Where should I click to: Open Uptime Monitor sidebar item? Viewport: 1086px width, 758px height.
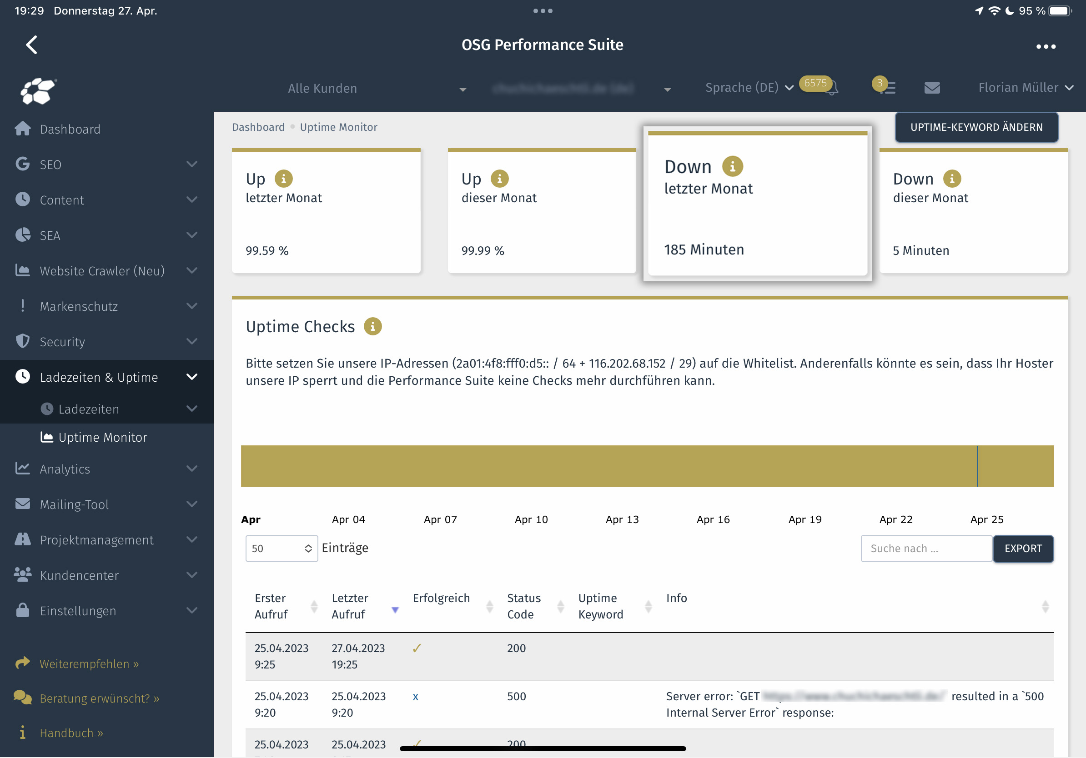point(103,437)
